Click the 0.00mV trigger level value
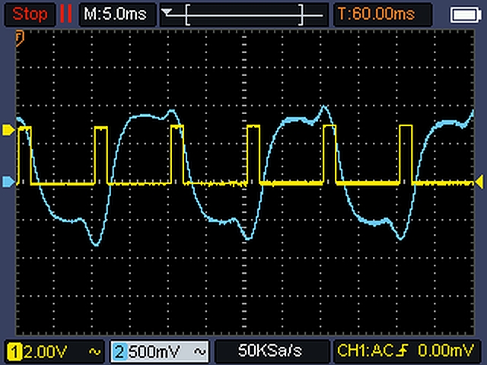Screen dimensions: 487x365 446,351
